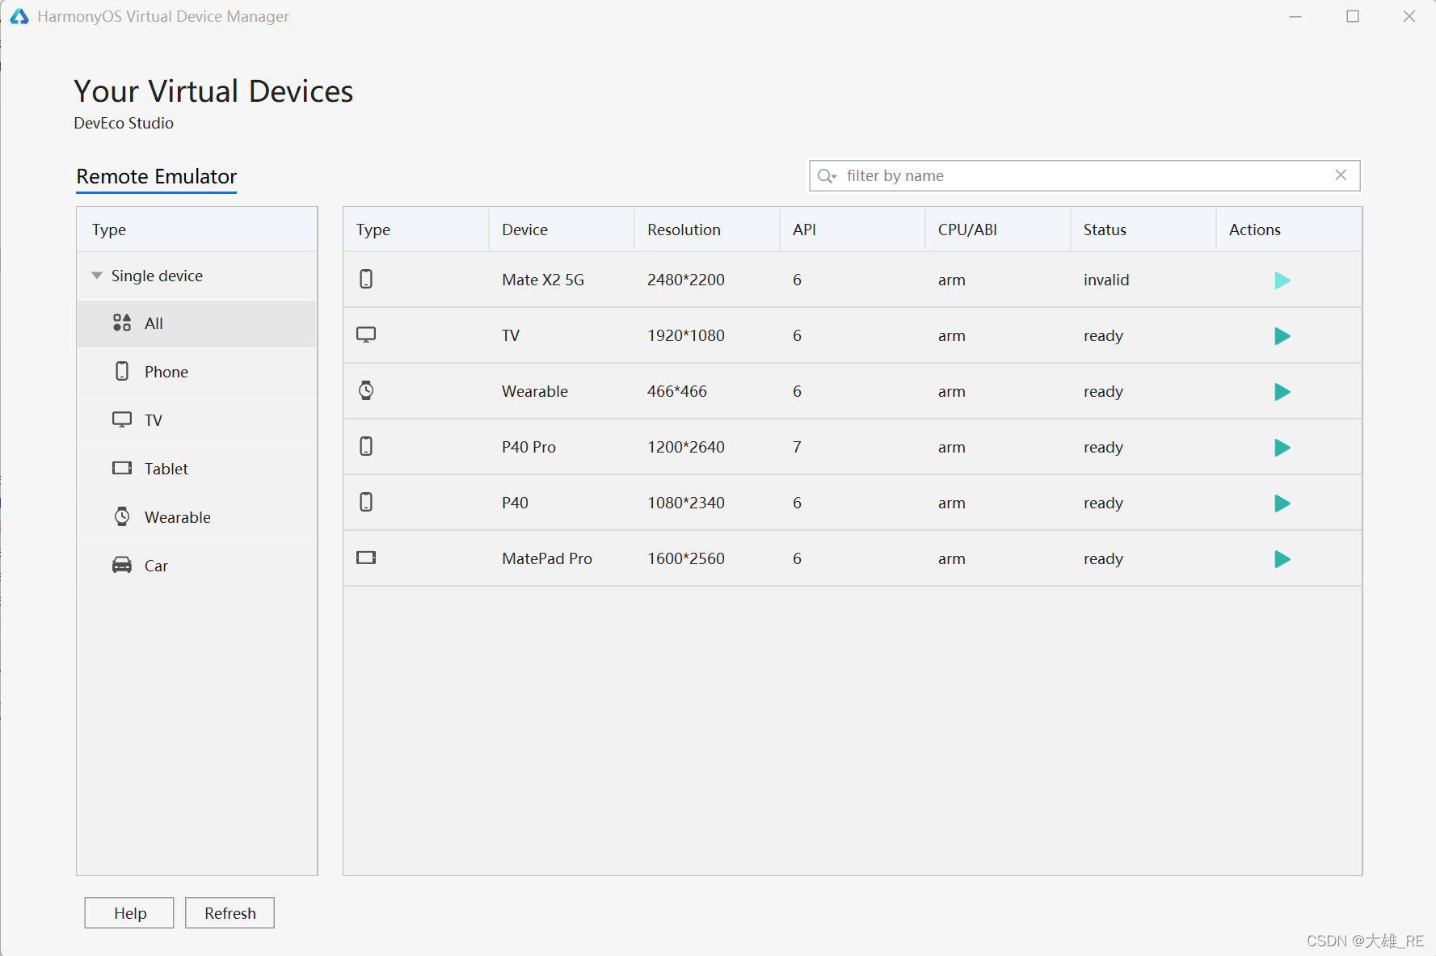Click the All category grid icon

pos(122,323)
